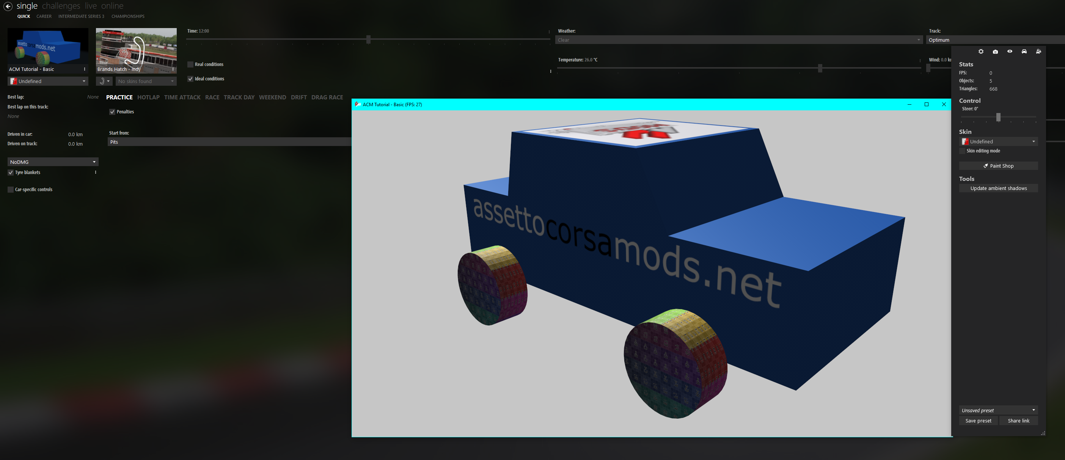Select PRACTICE mode
Viewport: 1065px width, 460px height.
[x=119, y=97]
